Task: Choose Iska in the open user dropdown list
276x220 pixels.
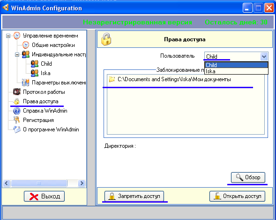Action: click(x=236, y=71)
